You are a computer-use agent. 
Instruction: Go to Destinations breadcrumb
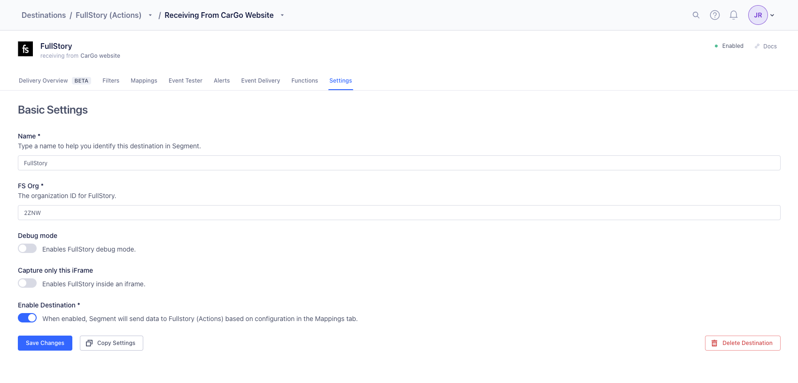pyautogui.click(x=44, y=15)
